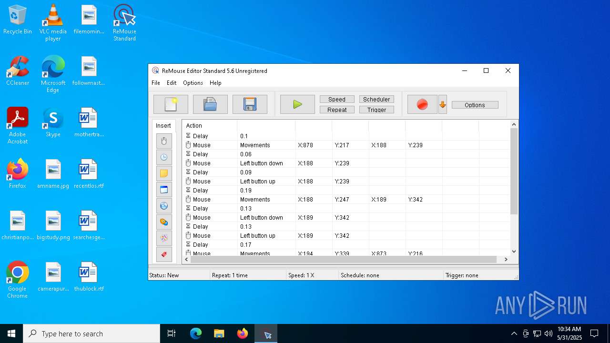Open the Google Chrome desktop shortcut

tap(18, 280)
